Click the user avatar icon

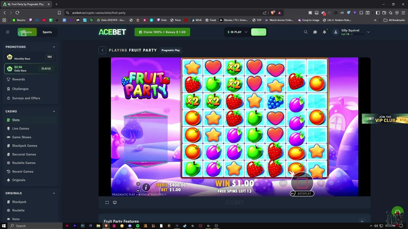pyautogui.click(x=336, y=32)
